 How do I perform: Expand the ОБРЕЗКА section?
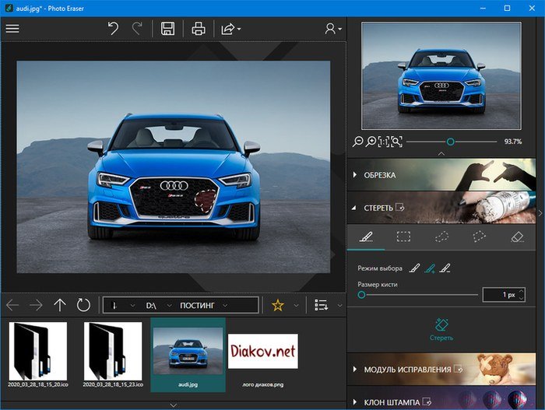(x=380, y=175)
